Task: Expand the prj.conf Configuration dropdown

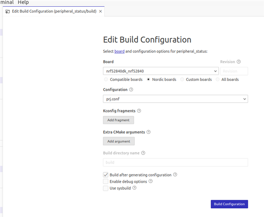Action: [x=175, y=99]
